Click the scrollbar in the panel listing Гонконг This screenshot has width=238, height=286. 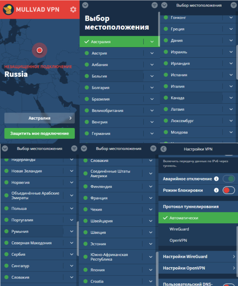pos(237,62)
